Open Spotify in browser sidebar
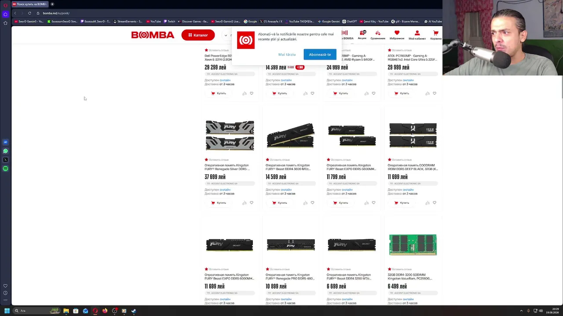Screen dimensions: 563x316 tap(5, 169)
